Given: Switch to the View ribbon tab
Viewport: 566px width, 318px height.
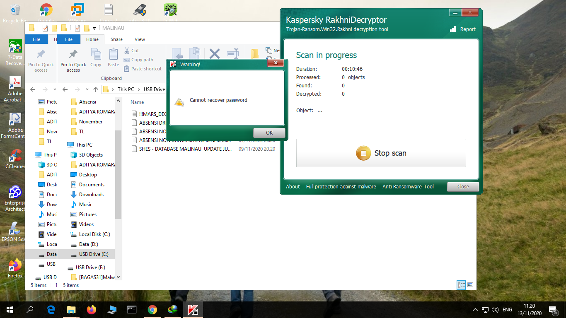Looking at the screenshot, I should [x=140, y=39].
